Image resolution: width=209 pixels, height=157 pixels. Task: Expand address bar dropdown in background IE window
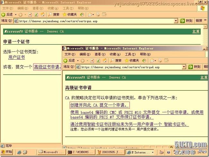click(176, 21)
